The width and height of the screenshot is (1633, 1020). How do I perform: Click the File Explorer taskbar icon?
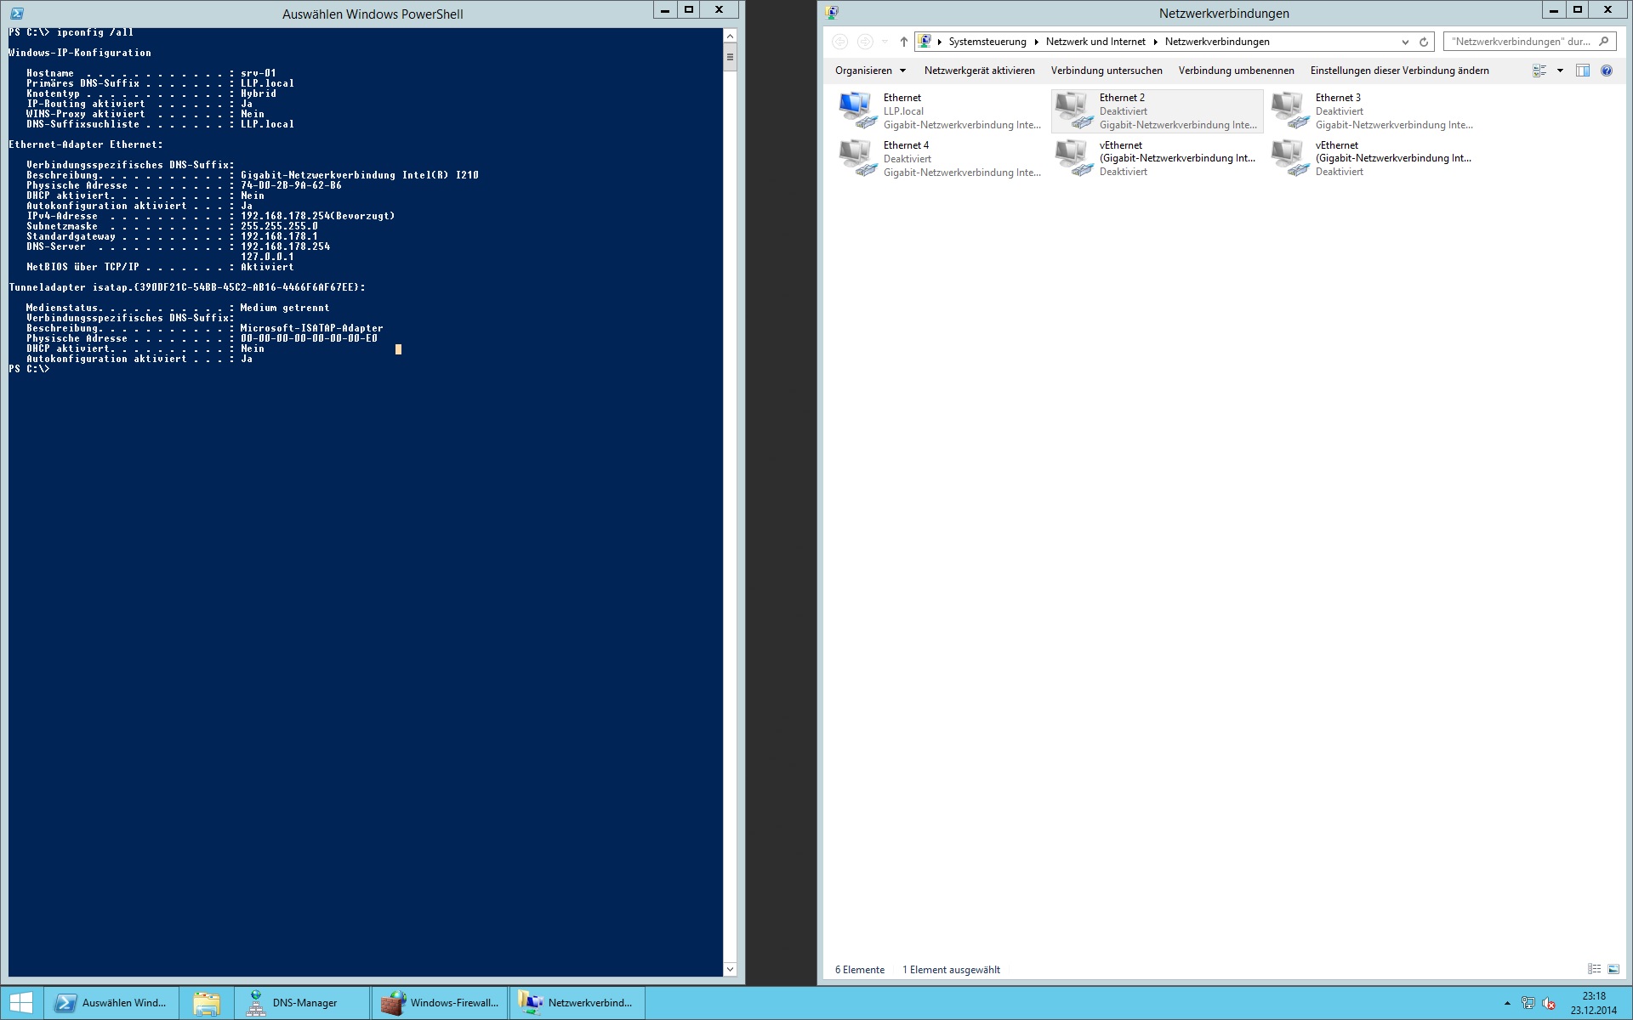207,1003
